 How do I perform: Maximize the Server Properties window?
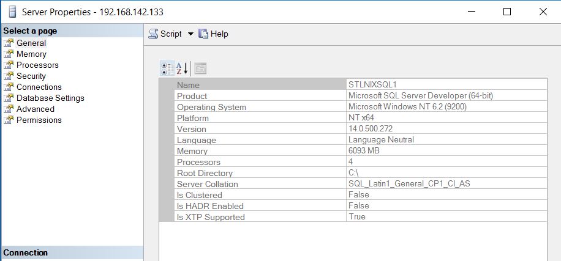[x=506, y=12]
